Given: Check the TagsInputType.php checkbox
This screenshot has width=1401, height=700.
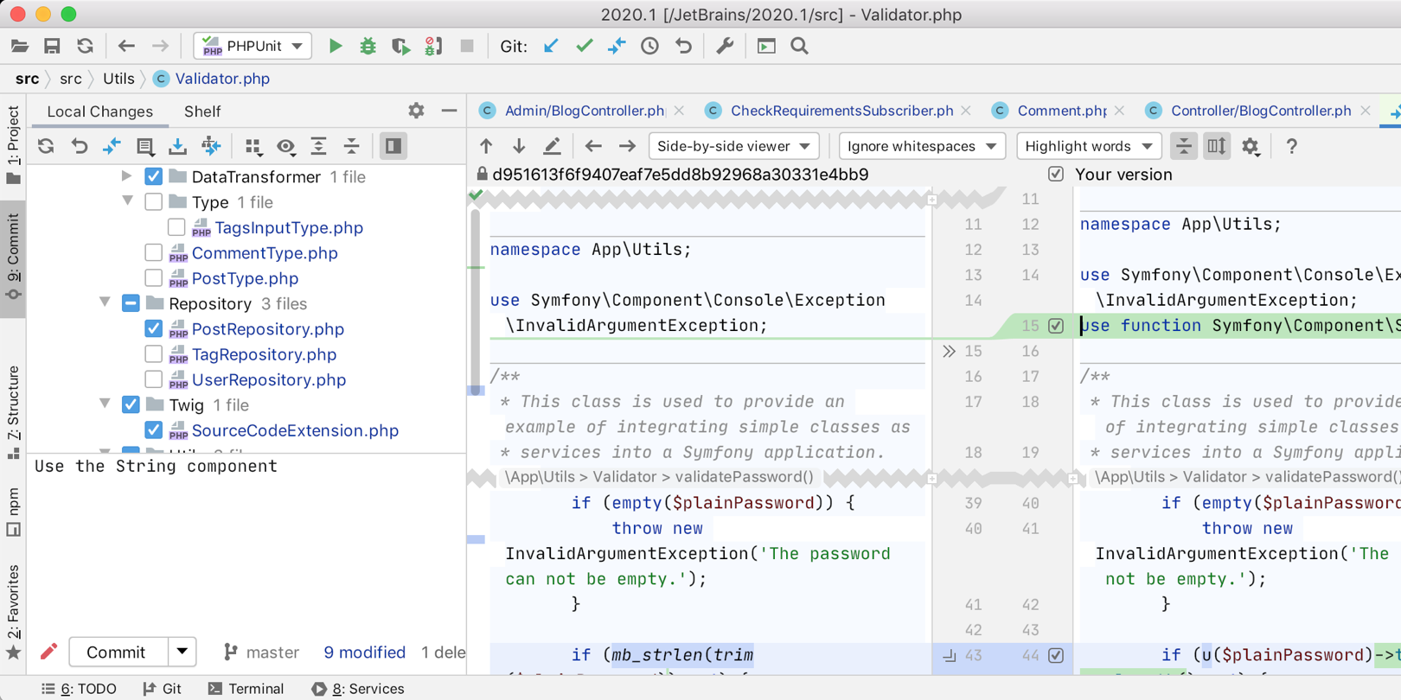Looking at the screenshot, I should 176,227.
